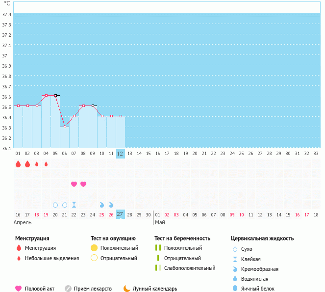325x292 pixels.
Task: Click the dry fluid icon on cycle day 05
Action: [55, 205]
